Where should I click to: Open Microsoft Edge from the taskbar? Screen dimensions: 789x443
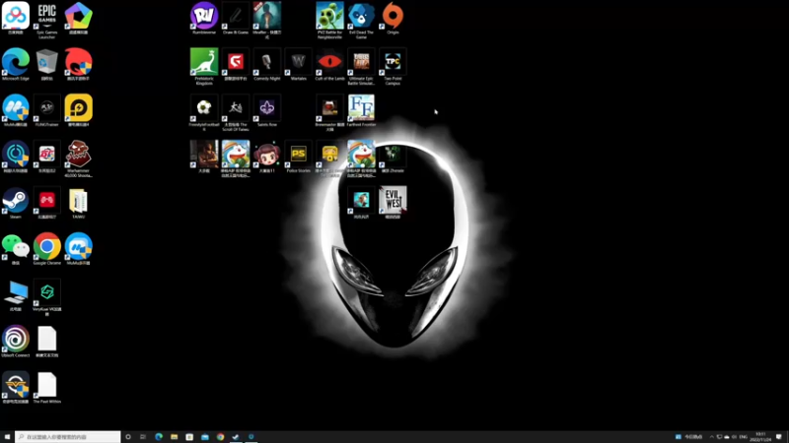pyautogui.click(x=159, y=437)
